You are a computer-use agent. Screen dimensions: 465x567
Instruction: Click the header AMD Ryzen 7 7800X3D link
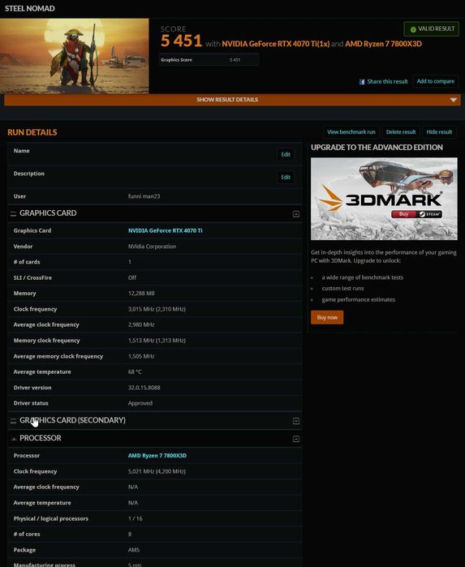coord(383,44)
